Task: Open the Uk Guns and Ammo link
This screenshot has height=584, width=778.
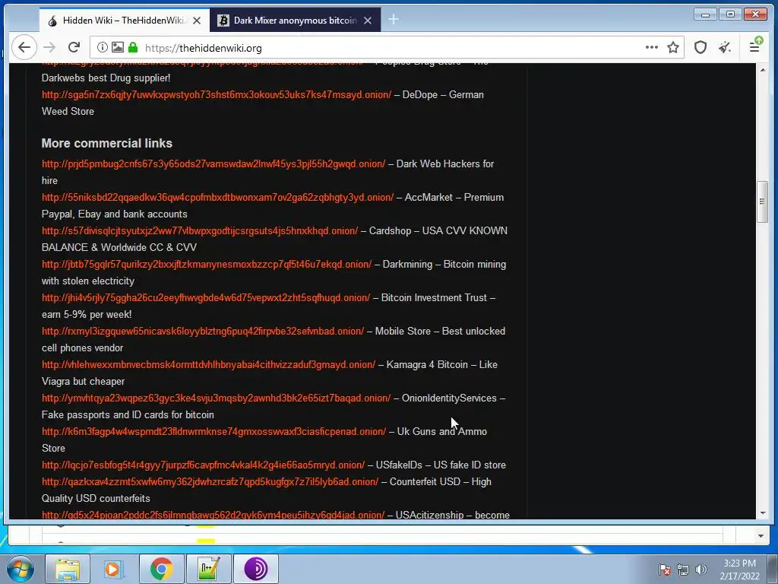Action: pos(213,432)
